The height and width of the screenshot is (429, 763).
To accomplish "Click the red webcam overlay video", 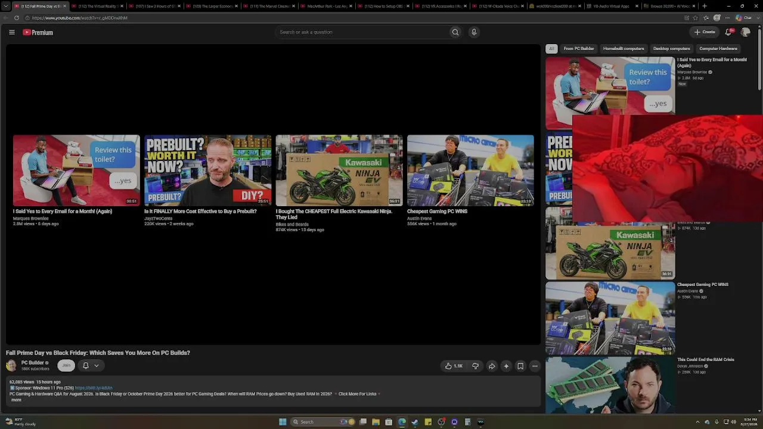I will [x=668, y=168].
